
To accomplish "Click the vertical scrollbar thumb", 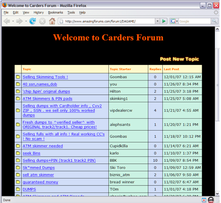I will point(217,85).
